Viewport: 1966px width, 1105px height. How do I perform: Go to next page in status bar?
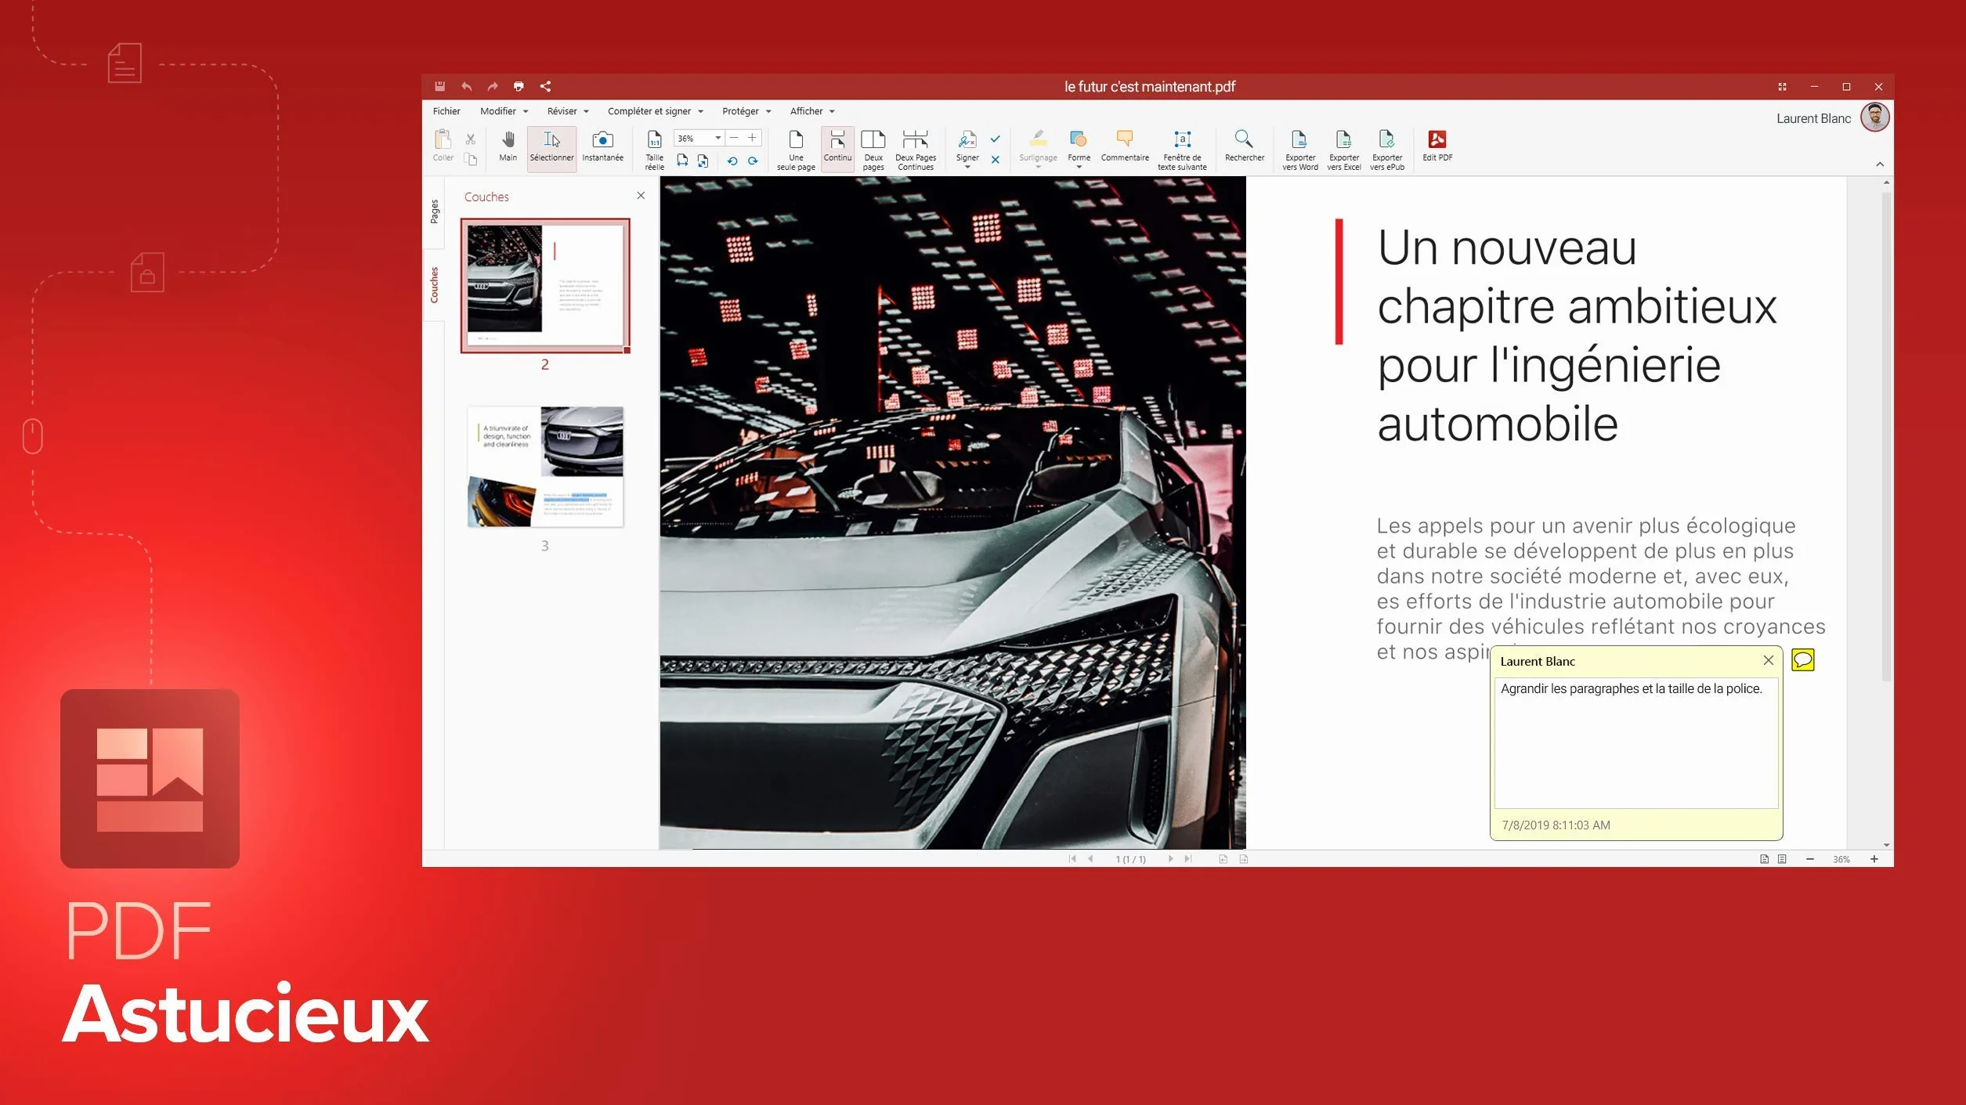[x=1170, y=858]
